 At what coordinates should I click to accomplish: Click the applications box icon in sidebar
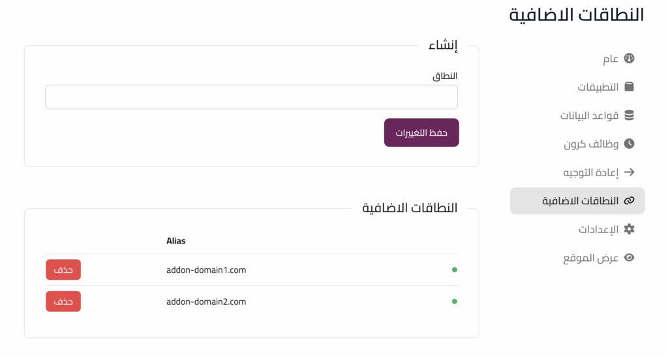[x=629, y=87]
